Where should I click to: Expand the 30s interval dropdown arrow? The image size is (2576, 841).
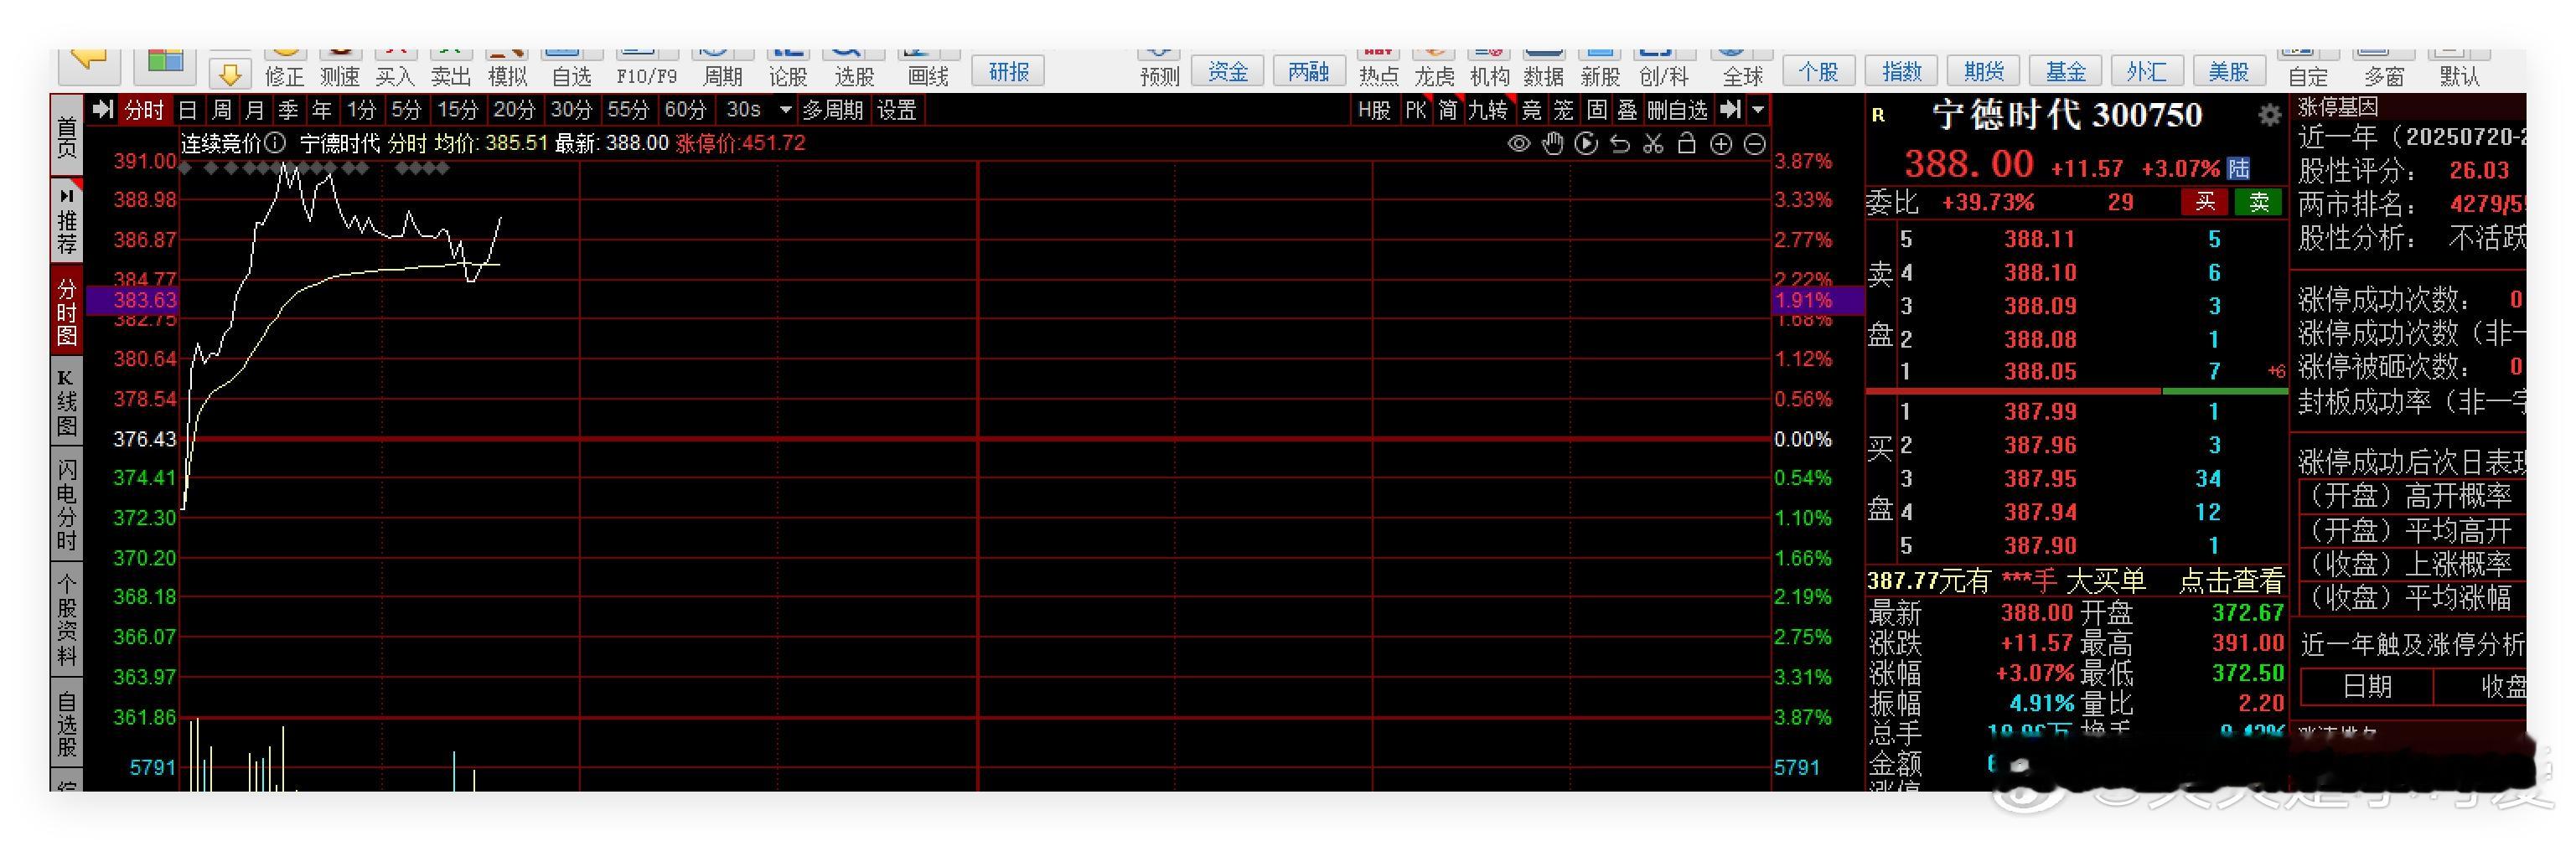(x=785, y=110)
